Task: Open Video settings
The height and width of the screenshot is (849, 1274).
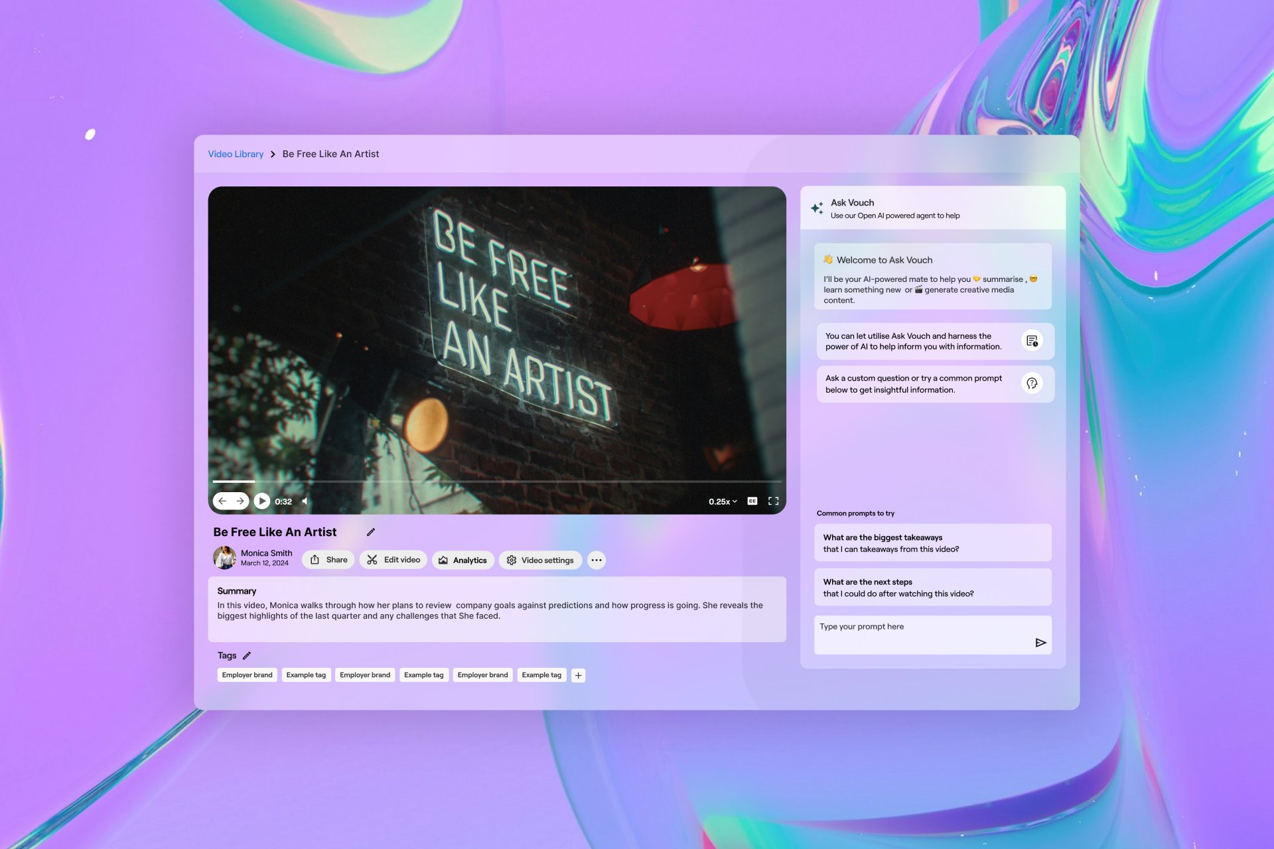Action: coord(540,560)
